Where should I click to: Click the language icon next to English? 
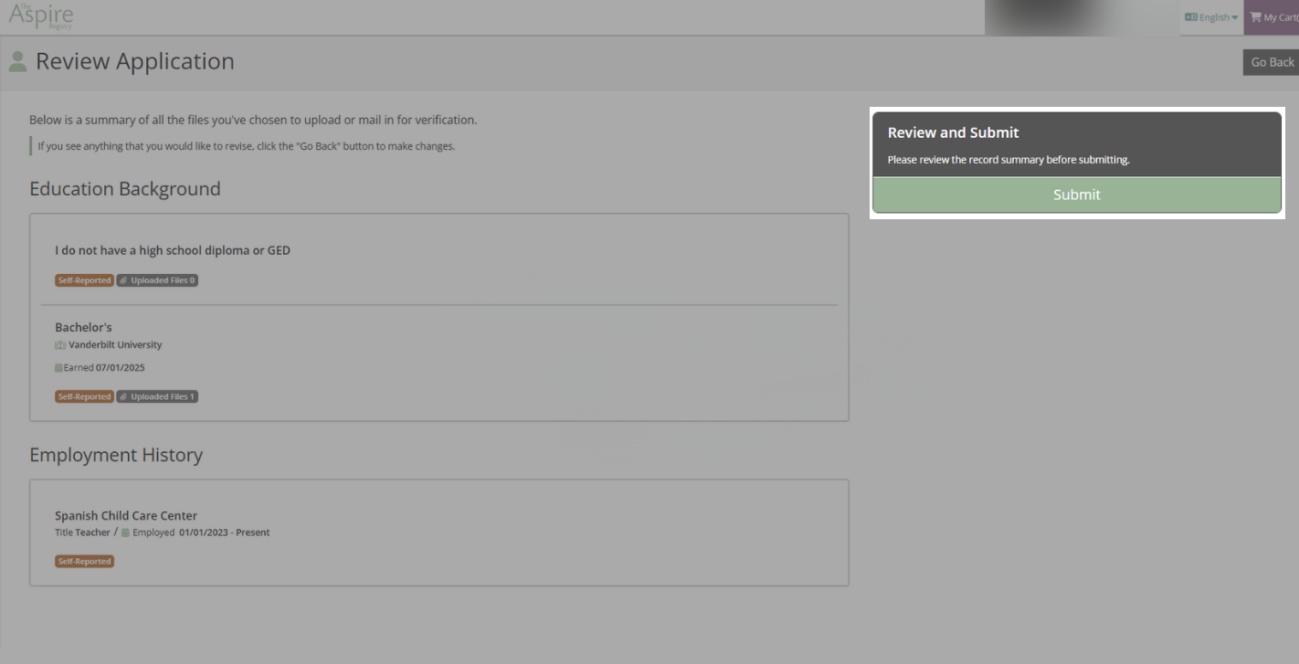pyautogui.click(x=1190, y=17)
